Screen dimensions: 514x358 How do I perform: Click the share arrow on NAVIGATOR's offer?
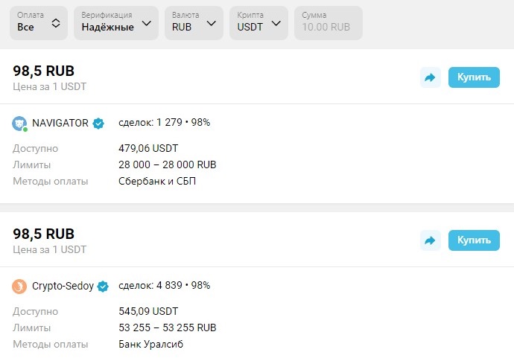point(430,77)
